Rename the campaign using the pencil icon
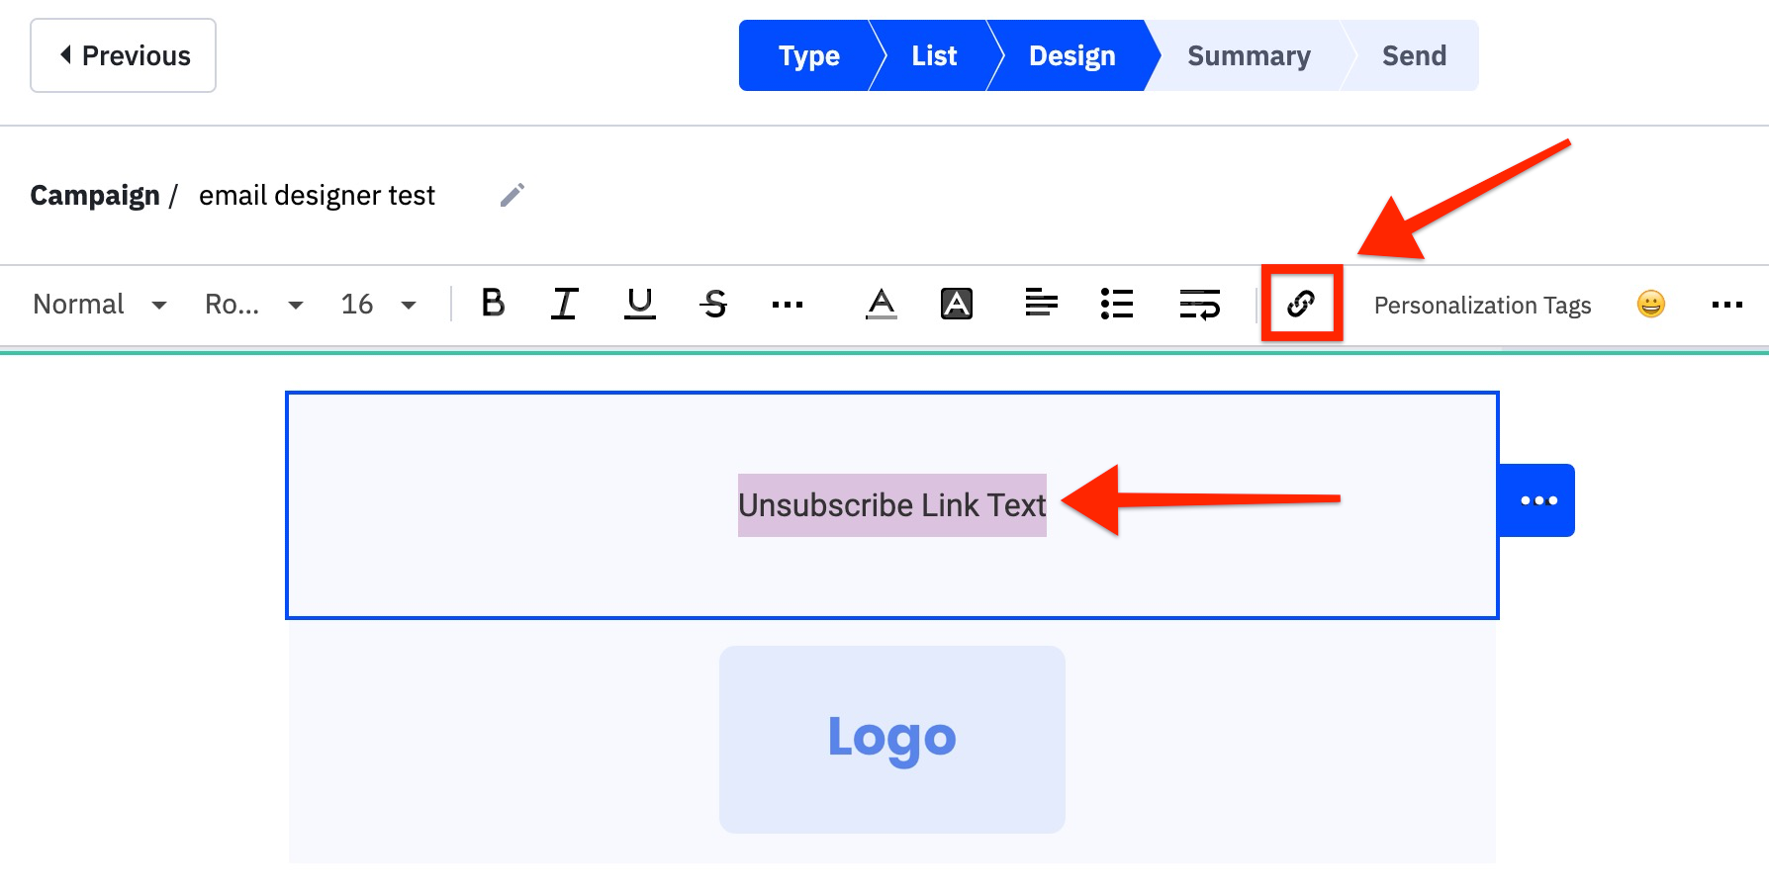Screen dimensions: 1769x892 point(512,195)
